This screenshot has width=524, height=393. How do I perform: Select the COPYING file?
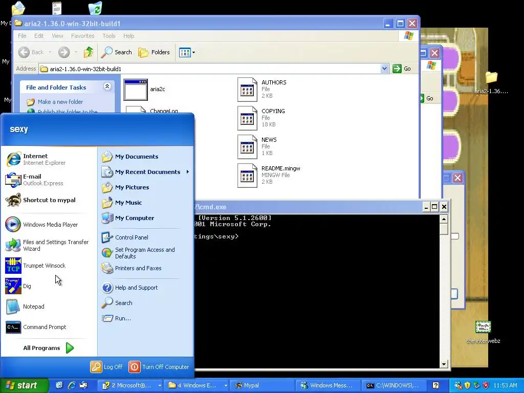[x=261, y=118]
